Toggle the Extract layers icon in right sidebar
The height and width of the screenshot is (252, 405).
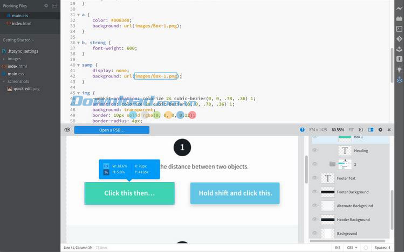click(399, 80)
